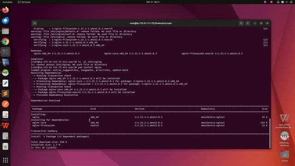Open the Terminal app menu in top bar
The width and height of the screenshot is (295, 166).
click(24, 2)
